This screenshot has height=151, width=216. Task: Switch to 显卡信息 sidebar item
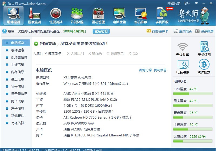[x=18, y=86]
